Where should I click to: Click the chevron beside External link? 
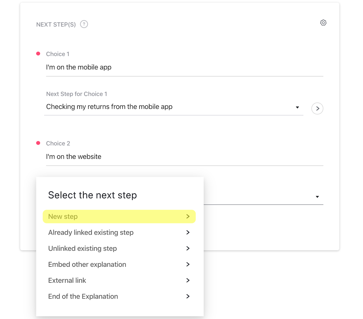(188, 280)
